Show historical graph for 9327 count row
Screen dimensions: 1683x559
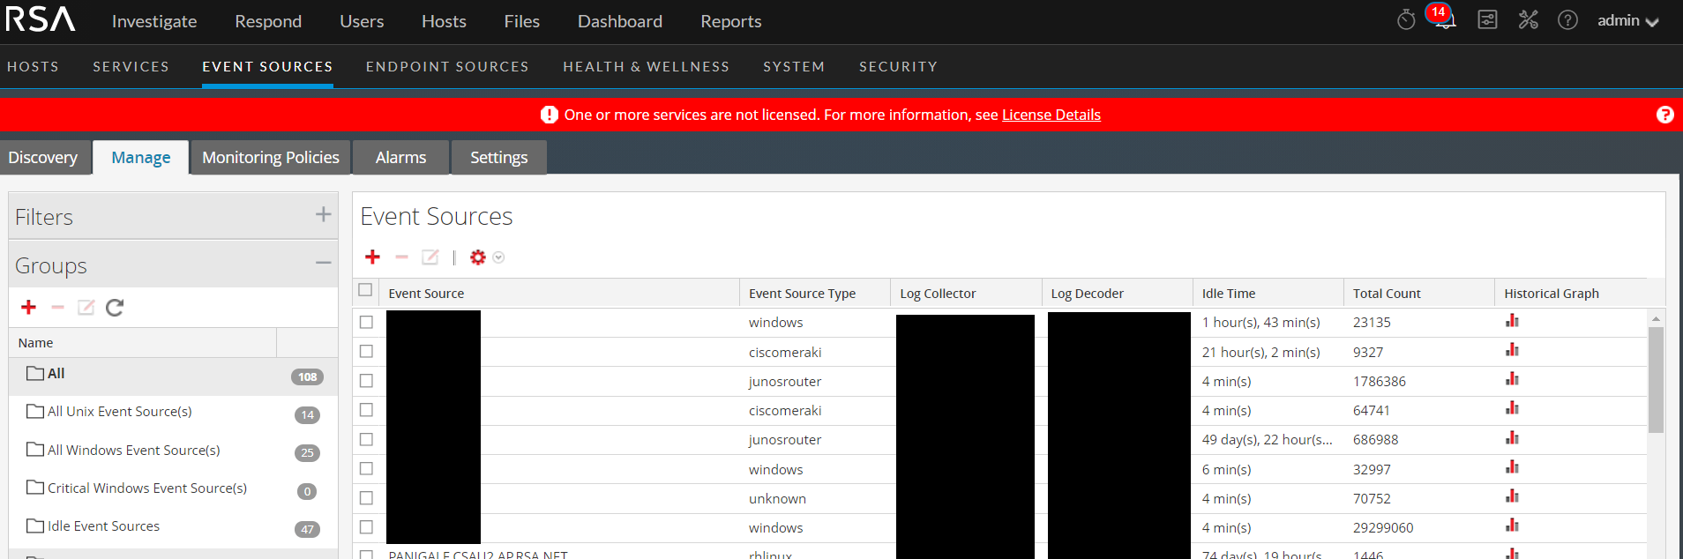click(x=1512, y=350)
